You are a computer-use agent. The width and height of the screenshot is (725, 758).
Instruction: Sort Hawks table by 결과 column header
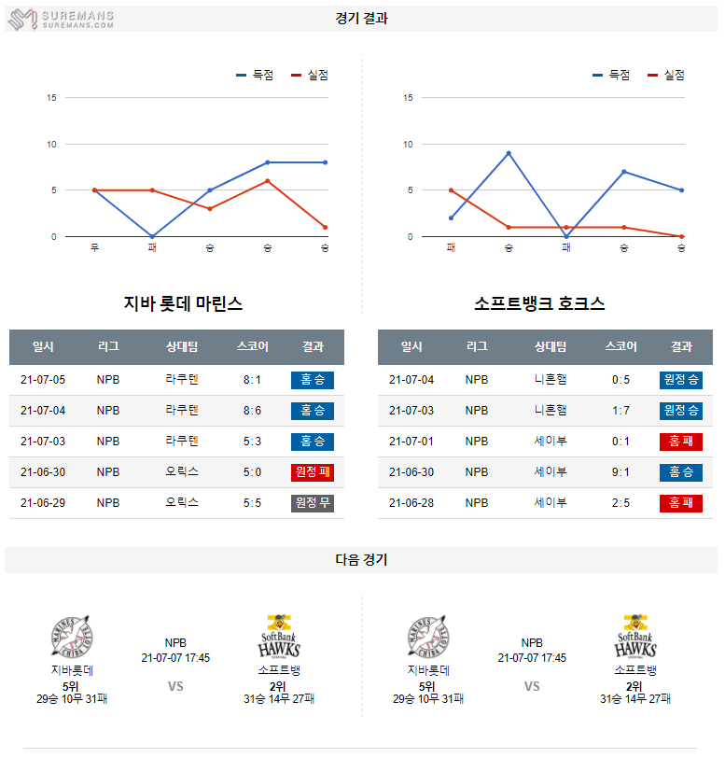[x=681, y=346]
